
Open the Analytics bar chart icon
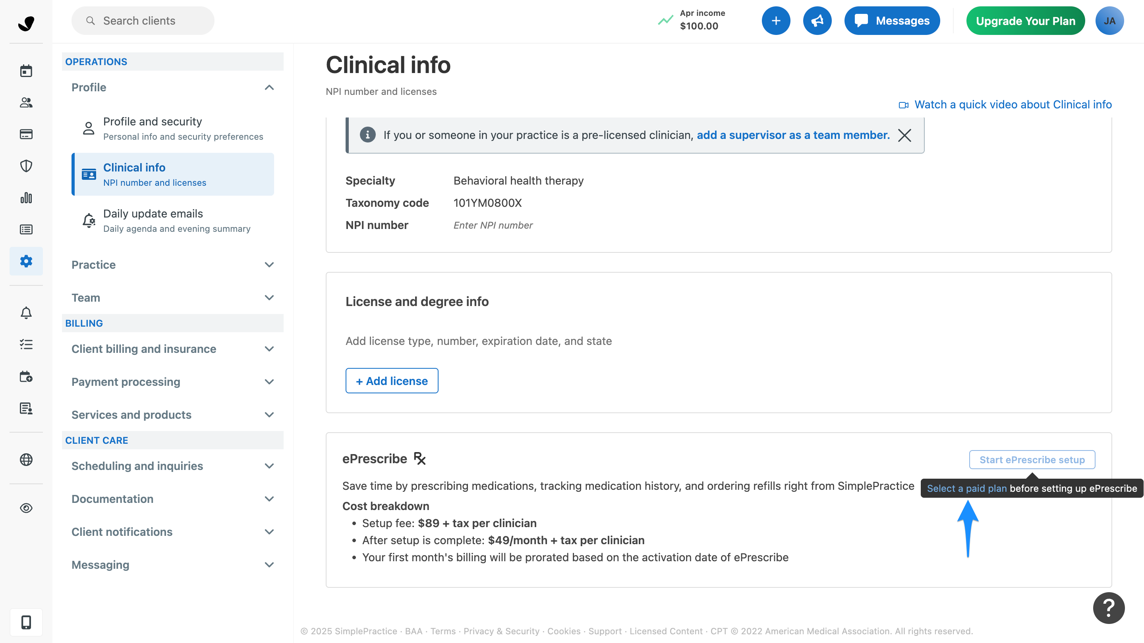pyautogui.click(x=26, y=198)
